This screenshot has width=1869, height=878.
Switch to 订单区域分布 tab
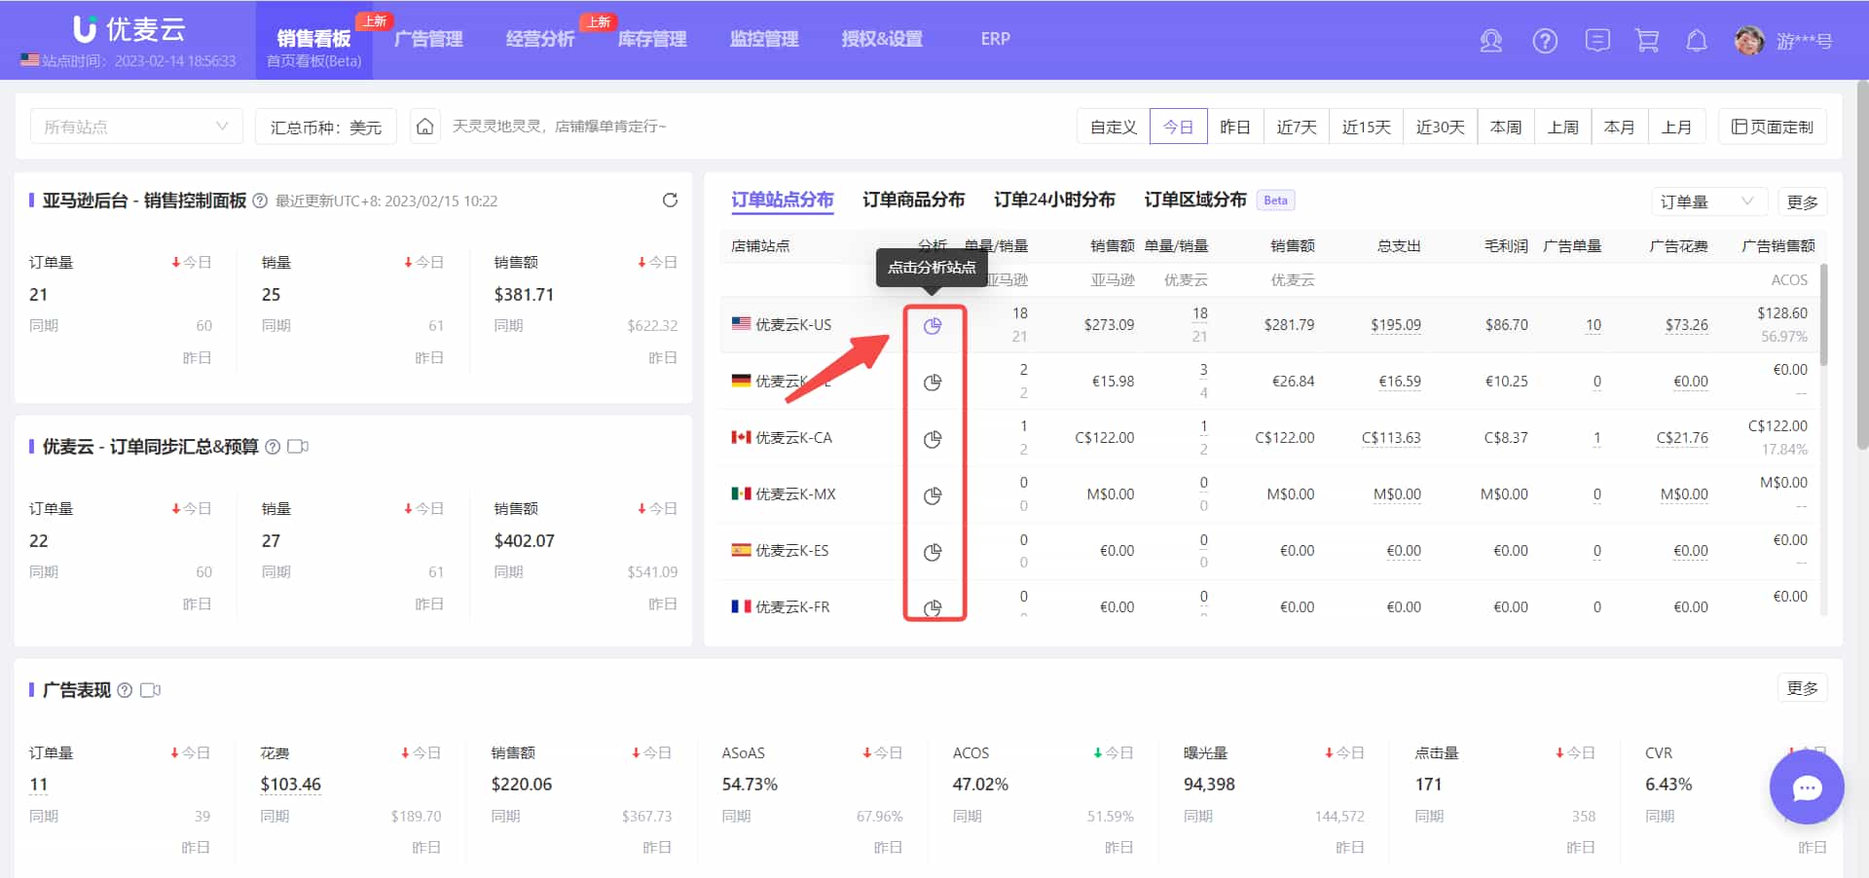coord(1195,200)
